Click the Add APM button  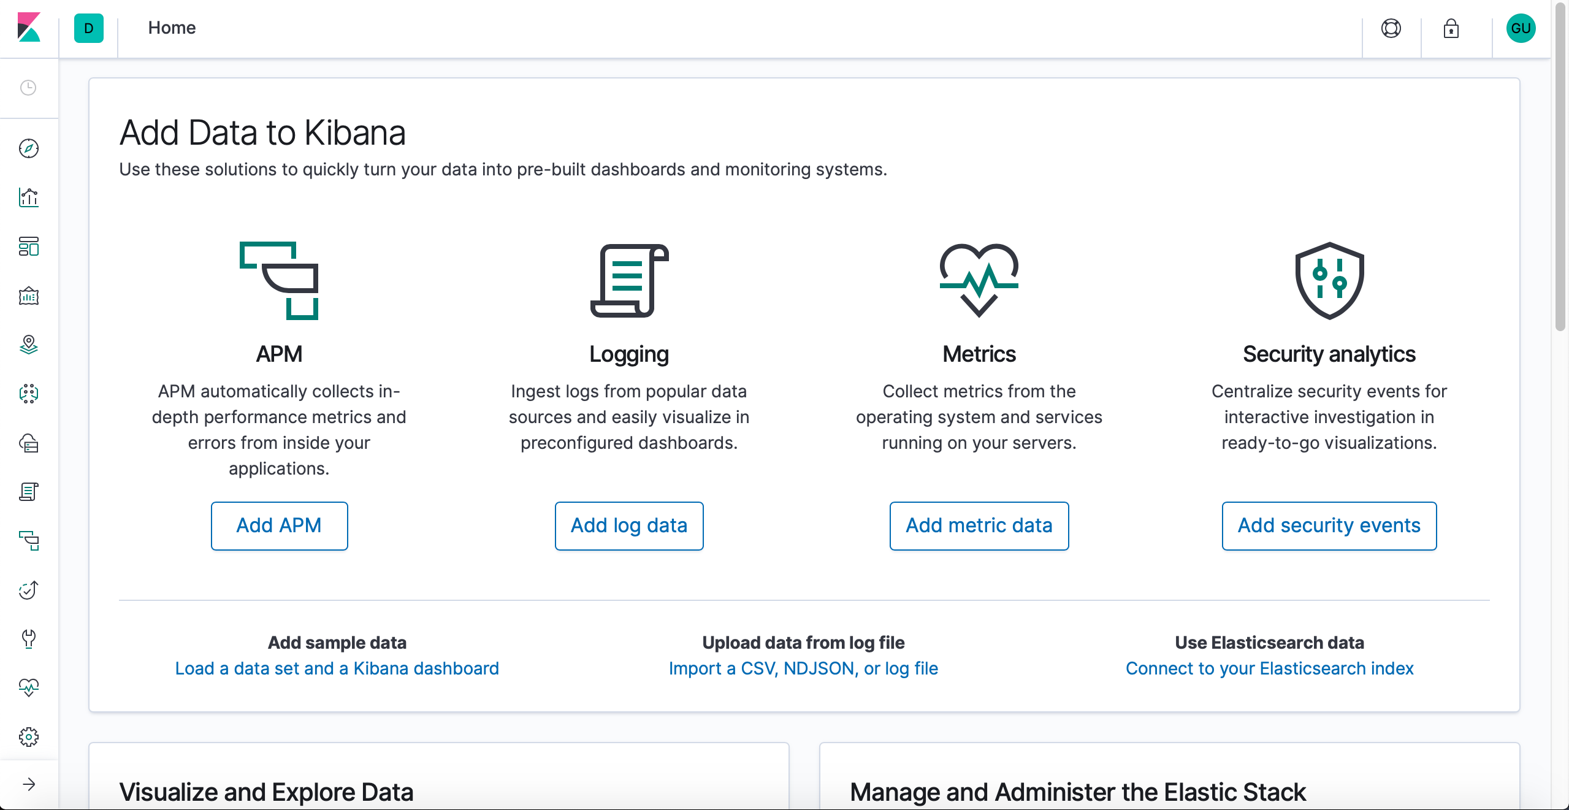click(279, 525)
